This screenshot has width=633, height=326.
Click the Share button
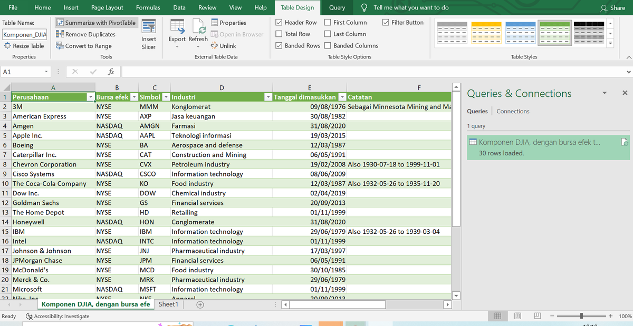point(612,7)
